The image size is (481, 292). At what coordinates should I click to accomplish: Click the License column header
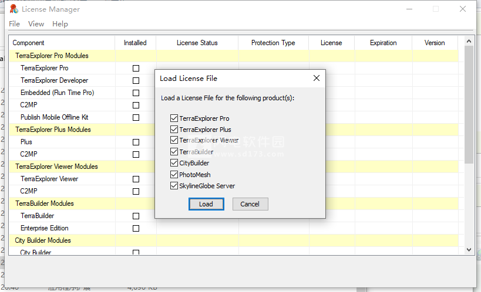pos(331,43)
